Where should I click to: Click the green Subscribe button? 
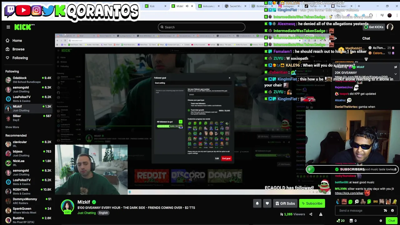click(x=312, y=203)
